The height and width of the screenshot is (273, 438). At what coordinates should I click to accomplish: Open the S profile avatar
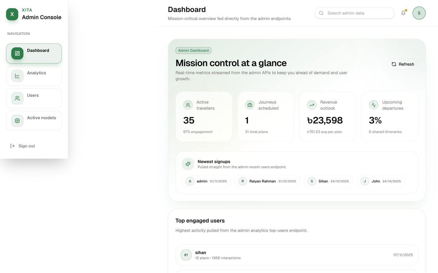point(419,13)
